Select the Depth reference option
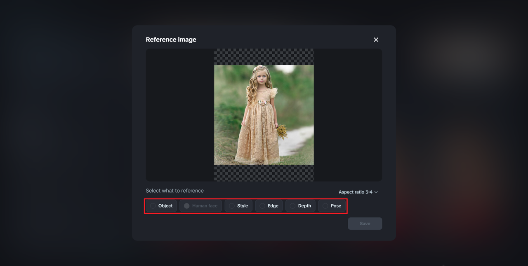Viewport: 528px width, 266px height. 300,206
